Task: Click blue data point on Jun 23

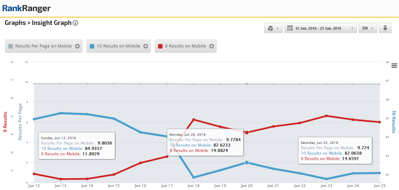Action: (326, 179)
